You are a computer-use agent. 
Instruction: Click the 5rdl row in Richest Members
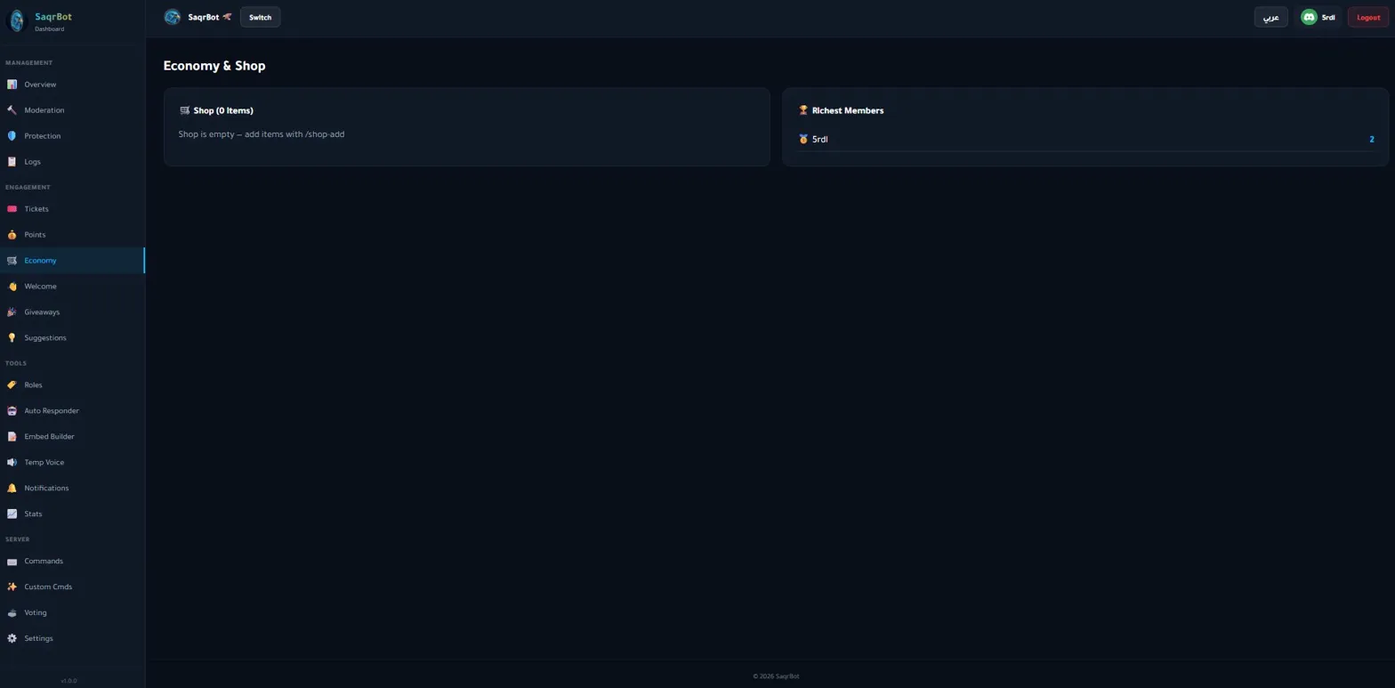(x=1085, y=140)
